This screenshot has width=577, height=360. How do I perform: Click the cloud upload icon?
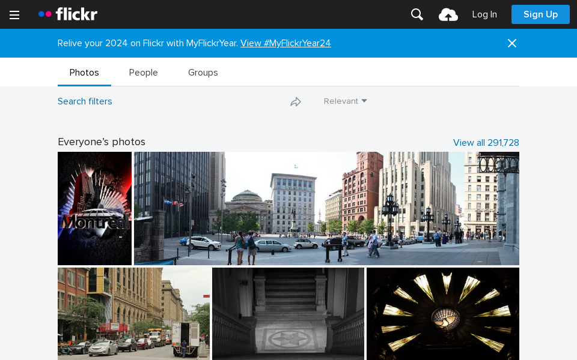(x=448, y=15)
